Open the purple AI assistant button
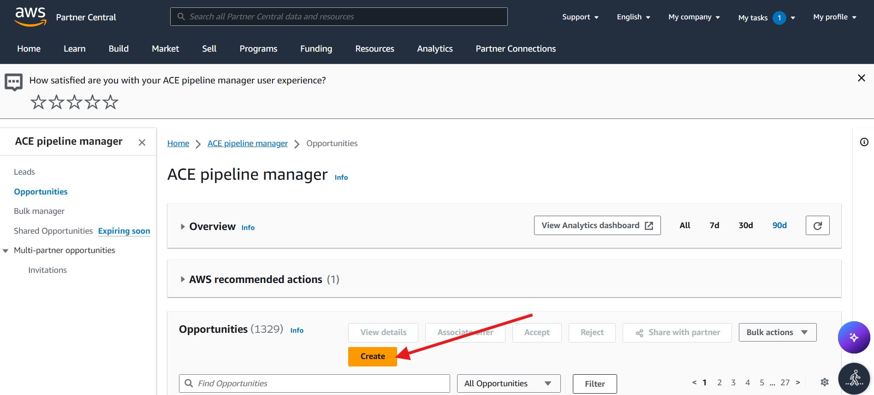The height and width of the screenshot is (395, 874). pyautogui.click(x=854, y=337)
